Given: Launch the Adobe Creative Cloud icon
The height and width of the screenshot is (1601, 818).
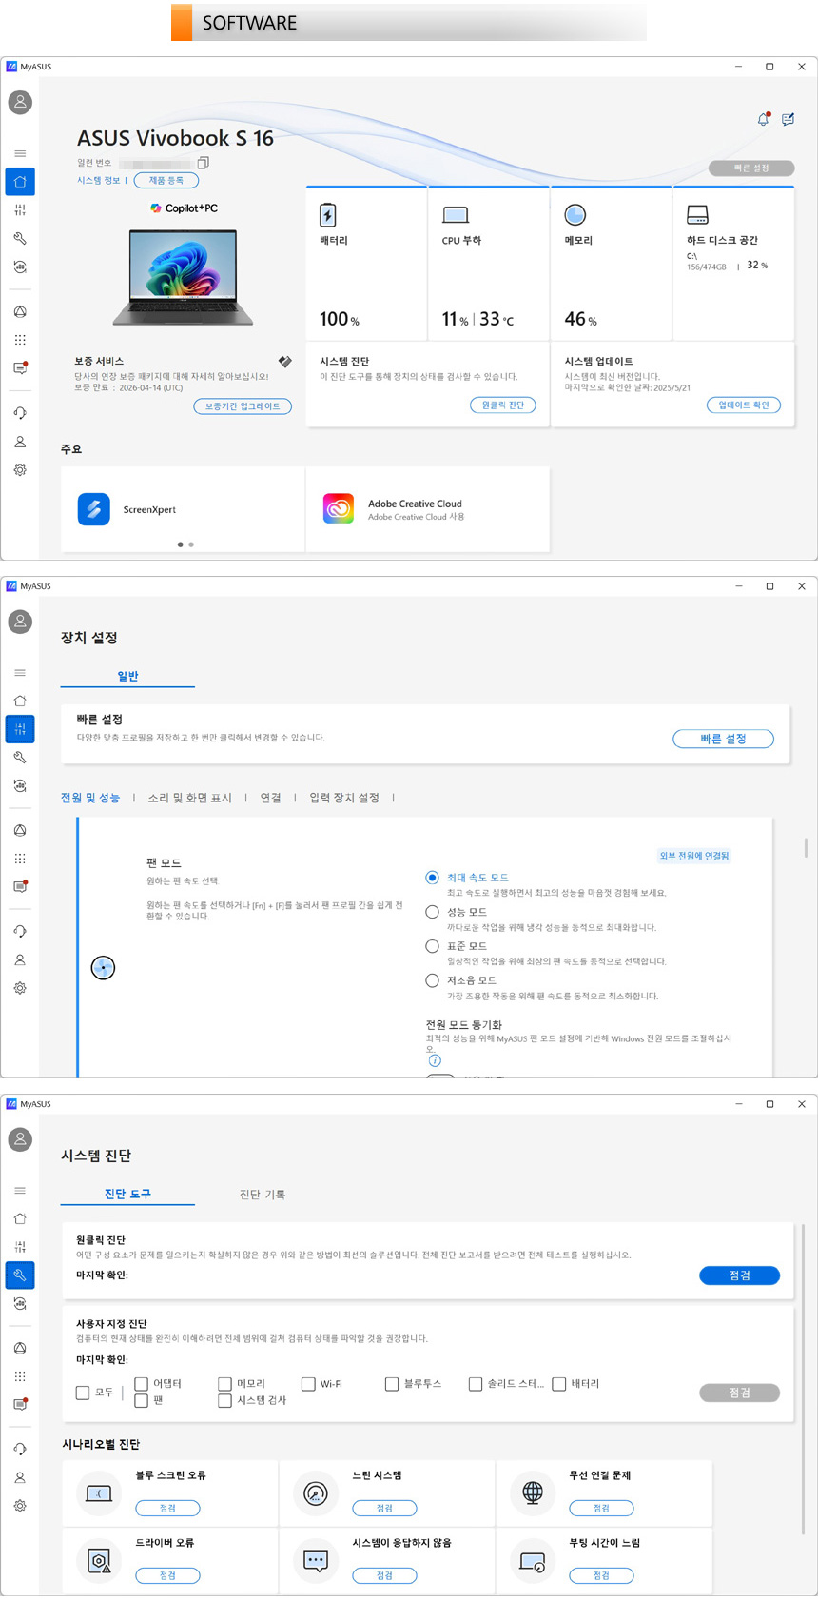Looking at the screenshot, I should [339, 509].
